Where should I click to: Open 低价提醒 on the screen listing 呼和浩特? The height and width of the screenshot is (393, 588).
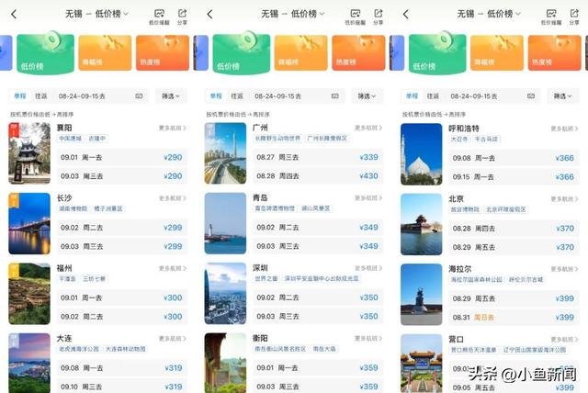tap(551, 17)
